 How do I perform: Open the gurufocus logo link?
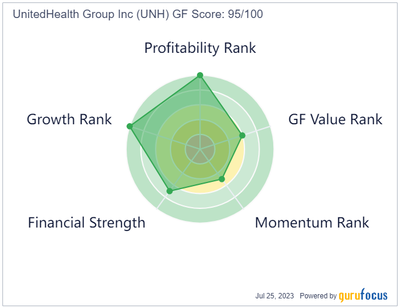click(363, 295)
